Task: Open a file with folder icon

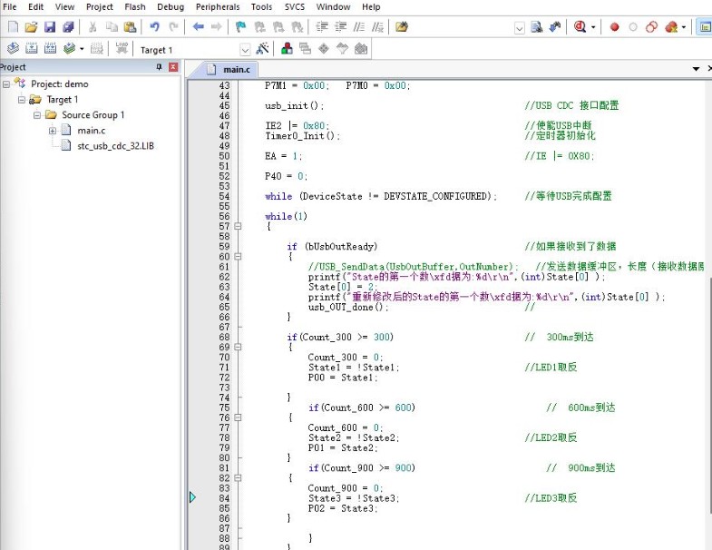Action: (x=31, y=27)
